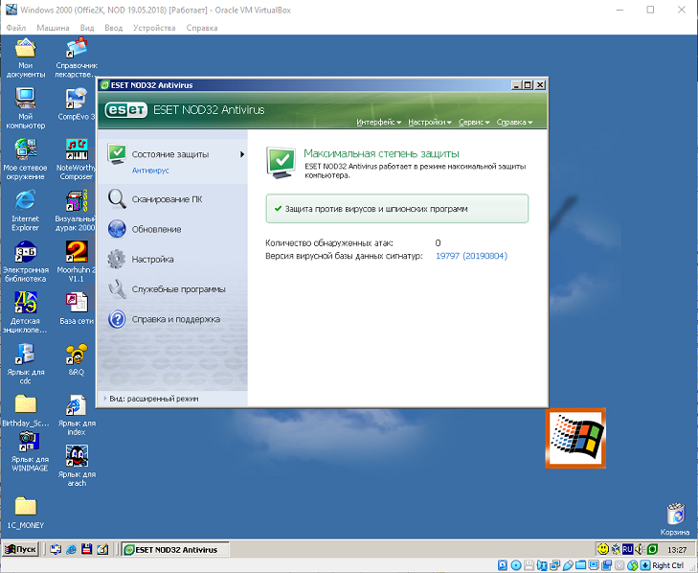The height and width of the screenshot is (573, 698).
Task: Open Справка и поддержка in the sidebar
Action: pos(175,319)
